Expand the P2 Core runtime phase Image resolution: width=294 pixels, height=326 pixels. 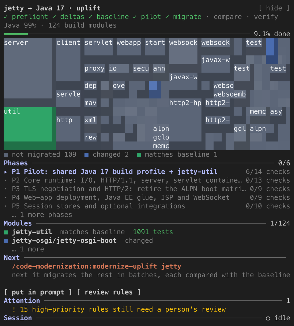pyautogui.click(x=147, y=180)
